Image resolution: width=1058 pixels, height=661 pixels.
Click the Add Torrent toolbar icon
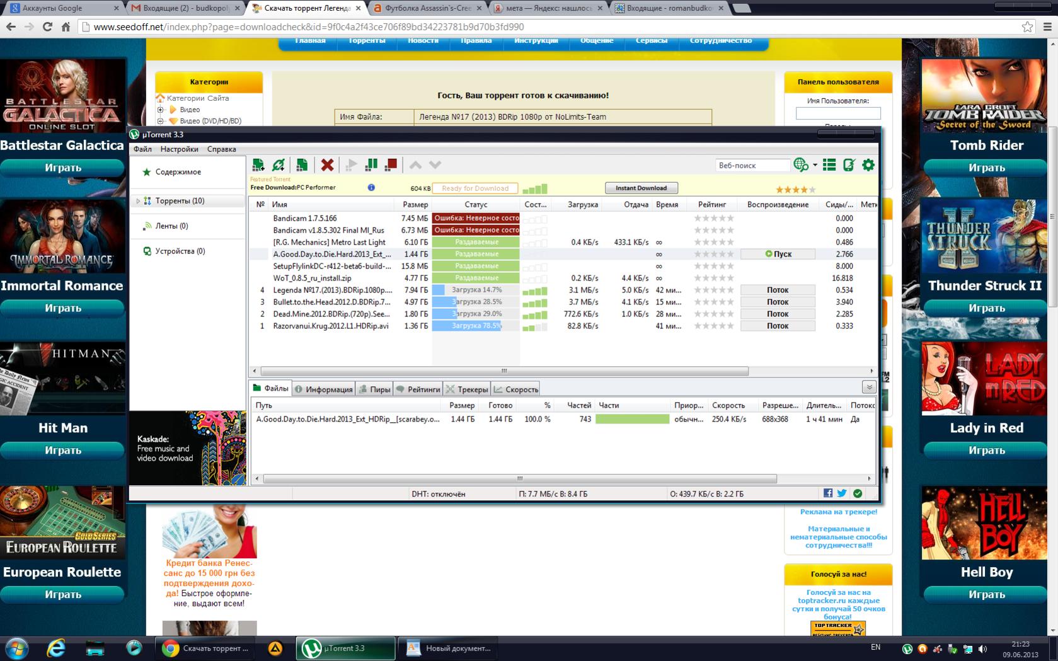point(258,165)
